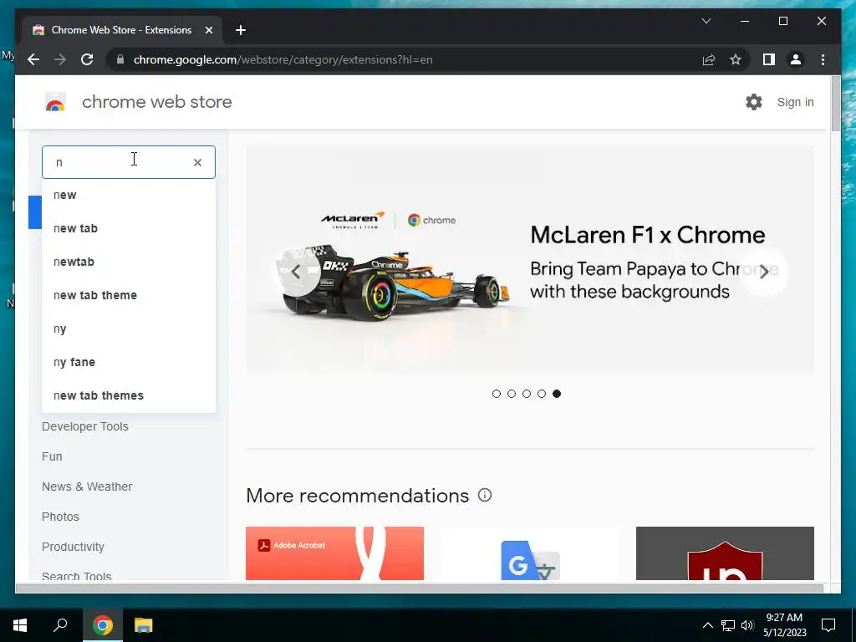Choose the 'new tab themes' suggestion
Image resolution: width=856 pixels, height=642 pixels.
129,395
